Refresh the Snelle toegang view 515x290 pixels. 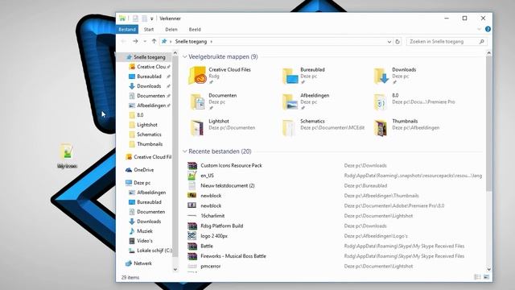pos(398,42)
